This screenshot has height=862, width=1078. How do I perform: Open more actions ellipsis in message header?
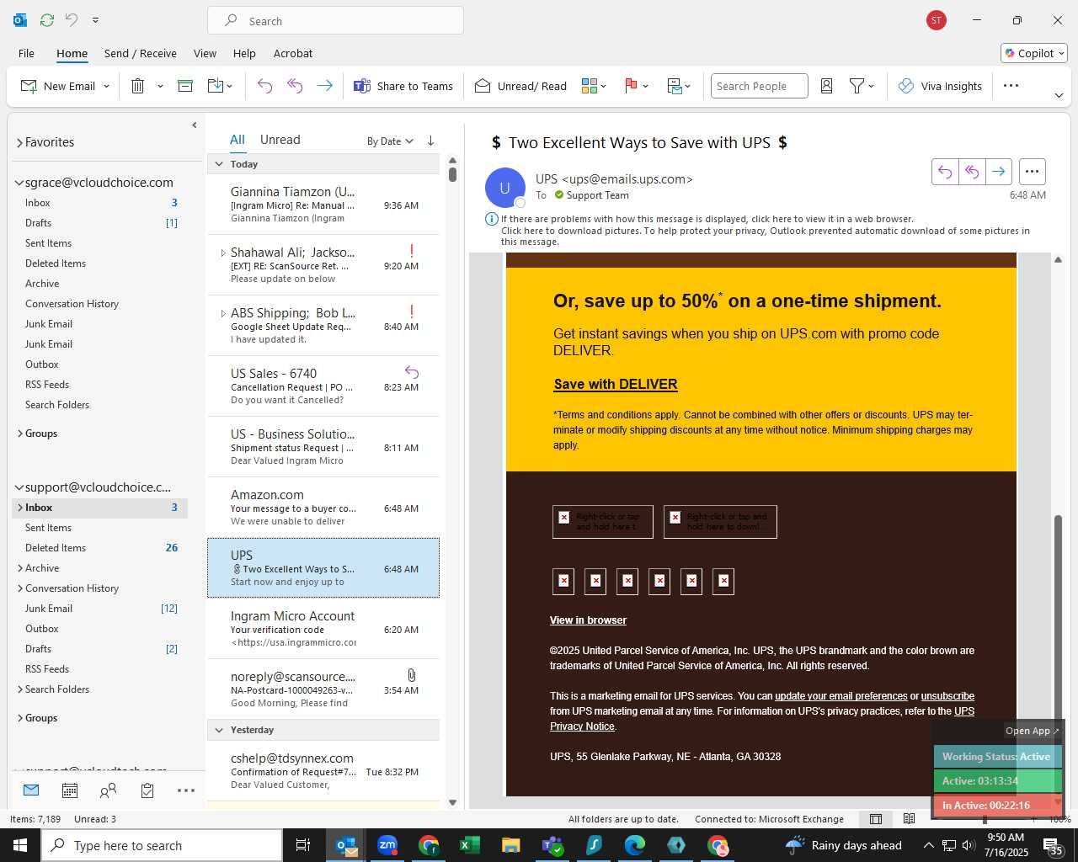[x=1033, y=172]
